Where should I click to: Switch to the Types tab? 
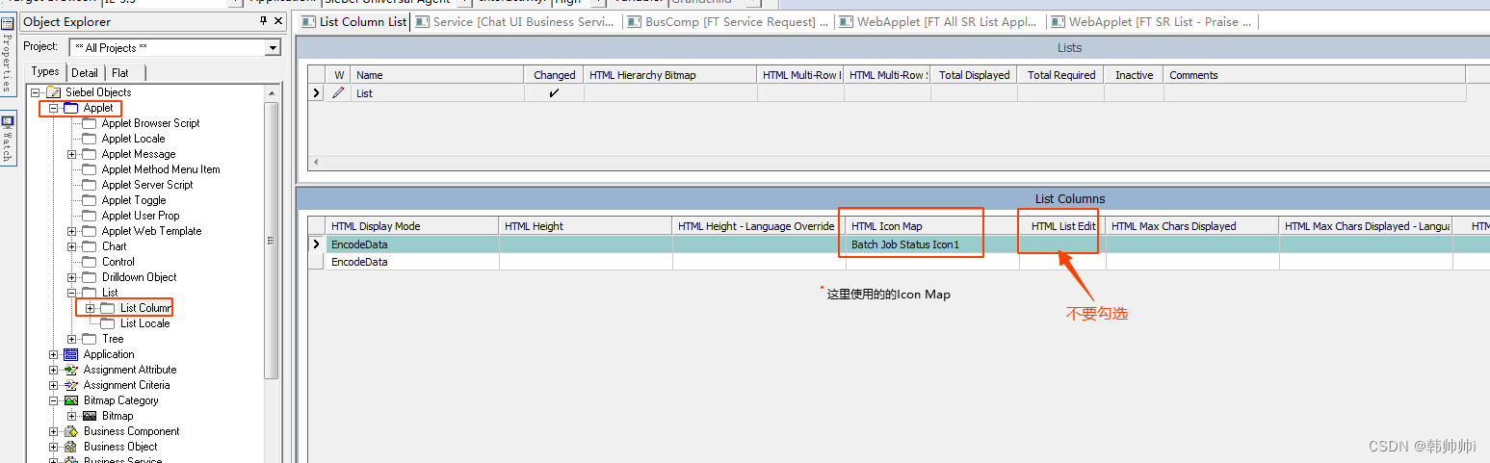(x=45, y=72)
